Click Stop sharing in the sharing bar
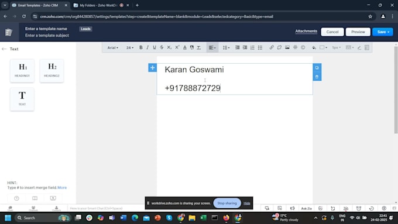 pyautogui.click(x=227, y=203)
